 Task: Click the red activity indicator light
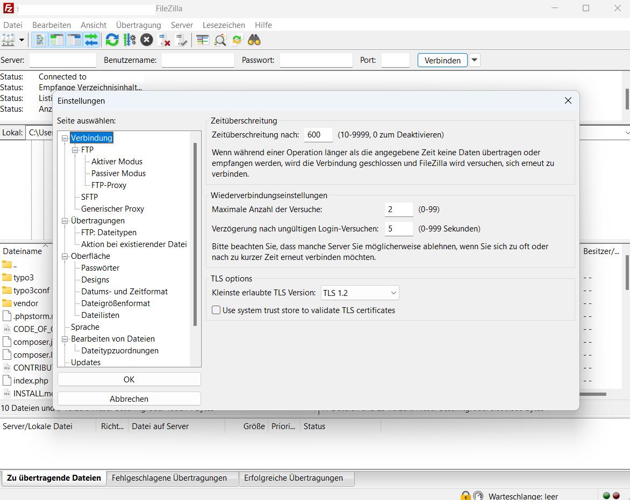tap(616, 496)
